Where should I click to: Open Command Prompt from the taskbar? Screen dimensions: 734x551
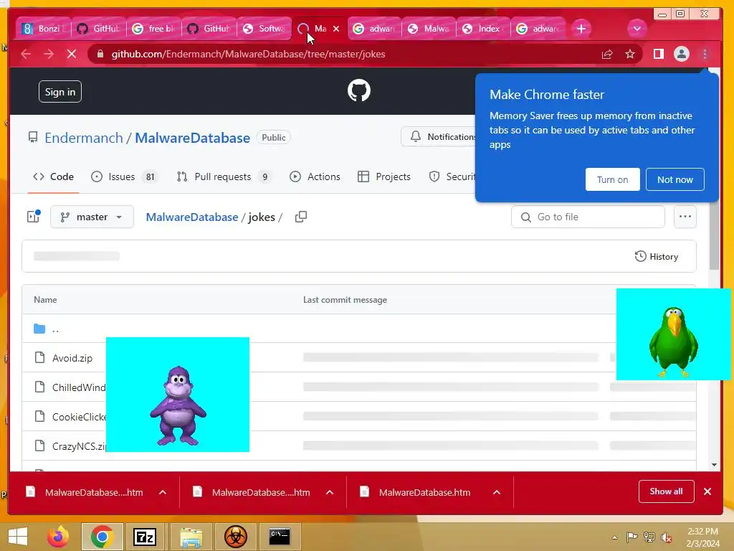(x=280, y=537)
